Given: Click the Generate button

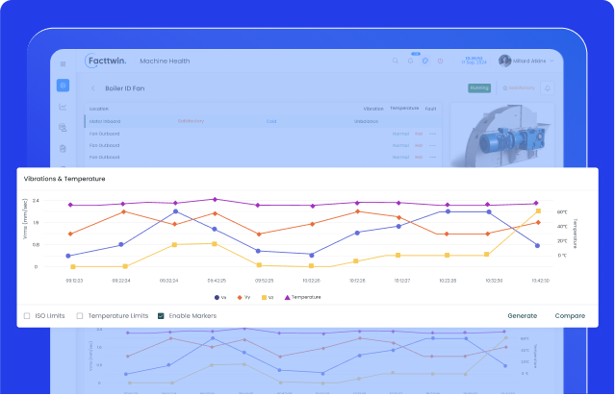Looking at the screenshot, I should (522, 315).
